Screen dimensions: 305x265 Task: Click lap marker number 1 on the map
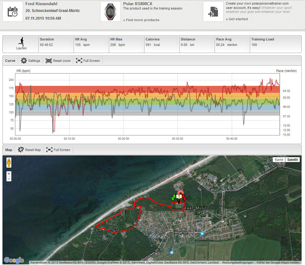(179, 196)
